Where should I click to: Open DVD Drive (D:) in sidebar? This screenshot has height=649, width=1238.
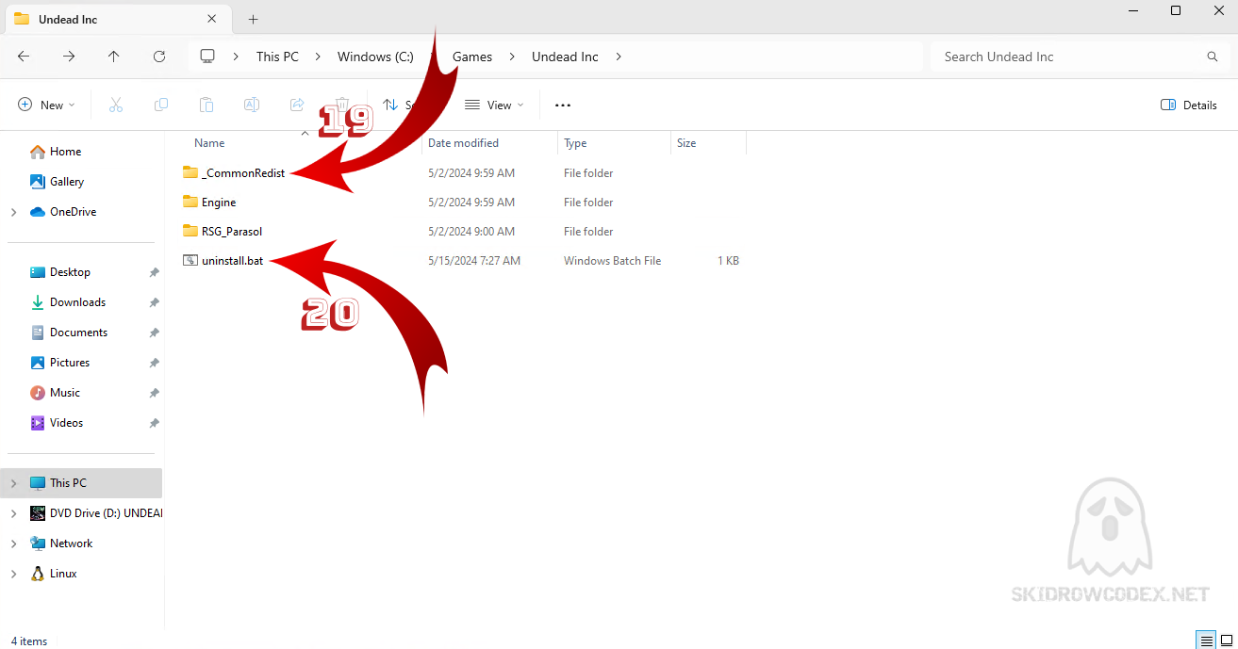[95, 513]
